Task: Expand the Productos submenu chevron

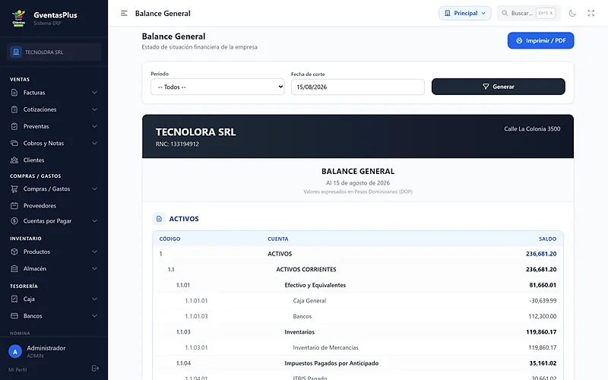Action: [x=94, y=252]
